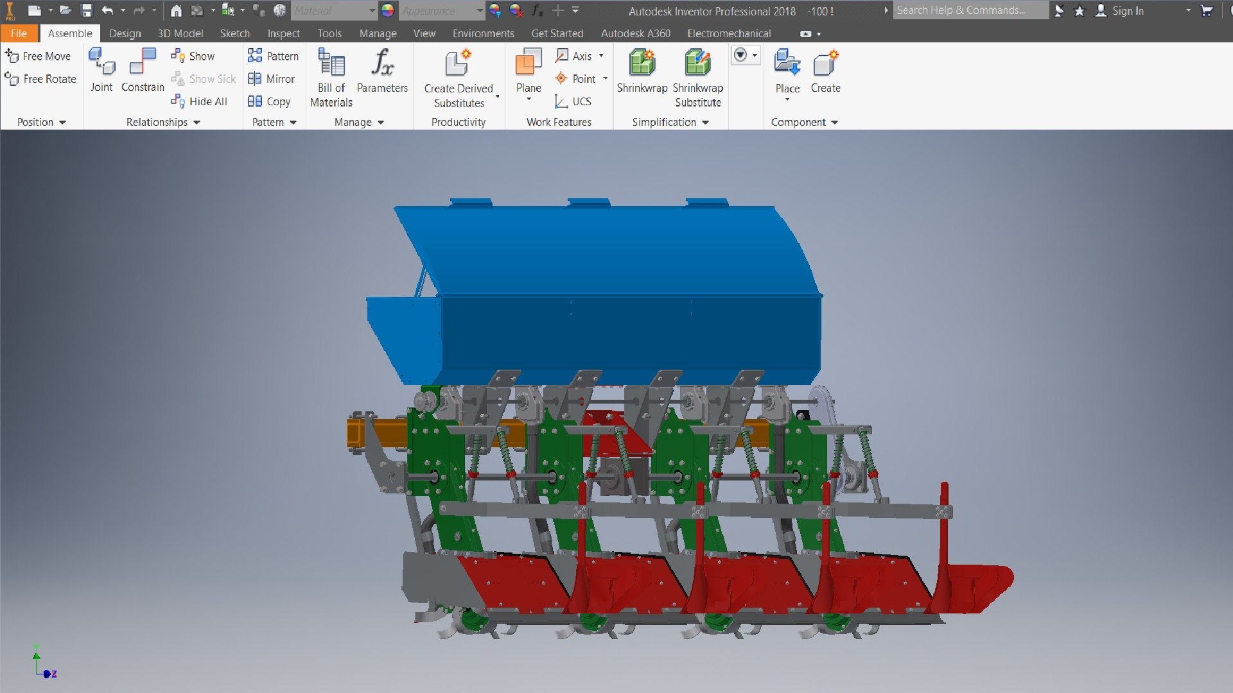Click Create Derived Substitutes

coord(459,78)
